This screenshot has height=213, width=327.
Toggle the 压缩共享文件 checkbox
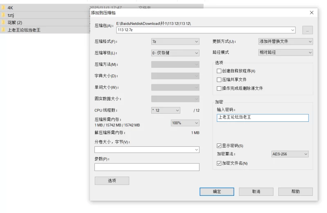pyautogui.click(x=219, y=80)
